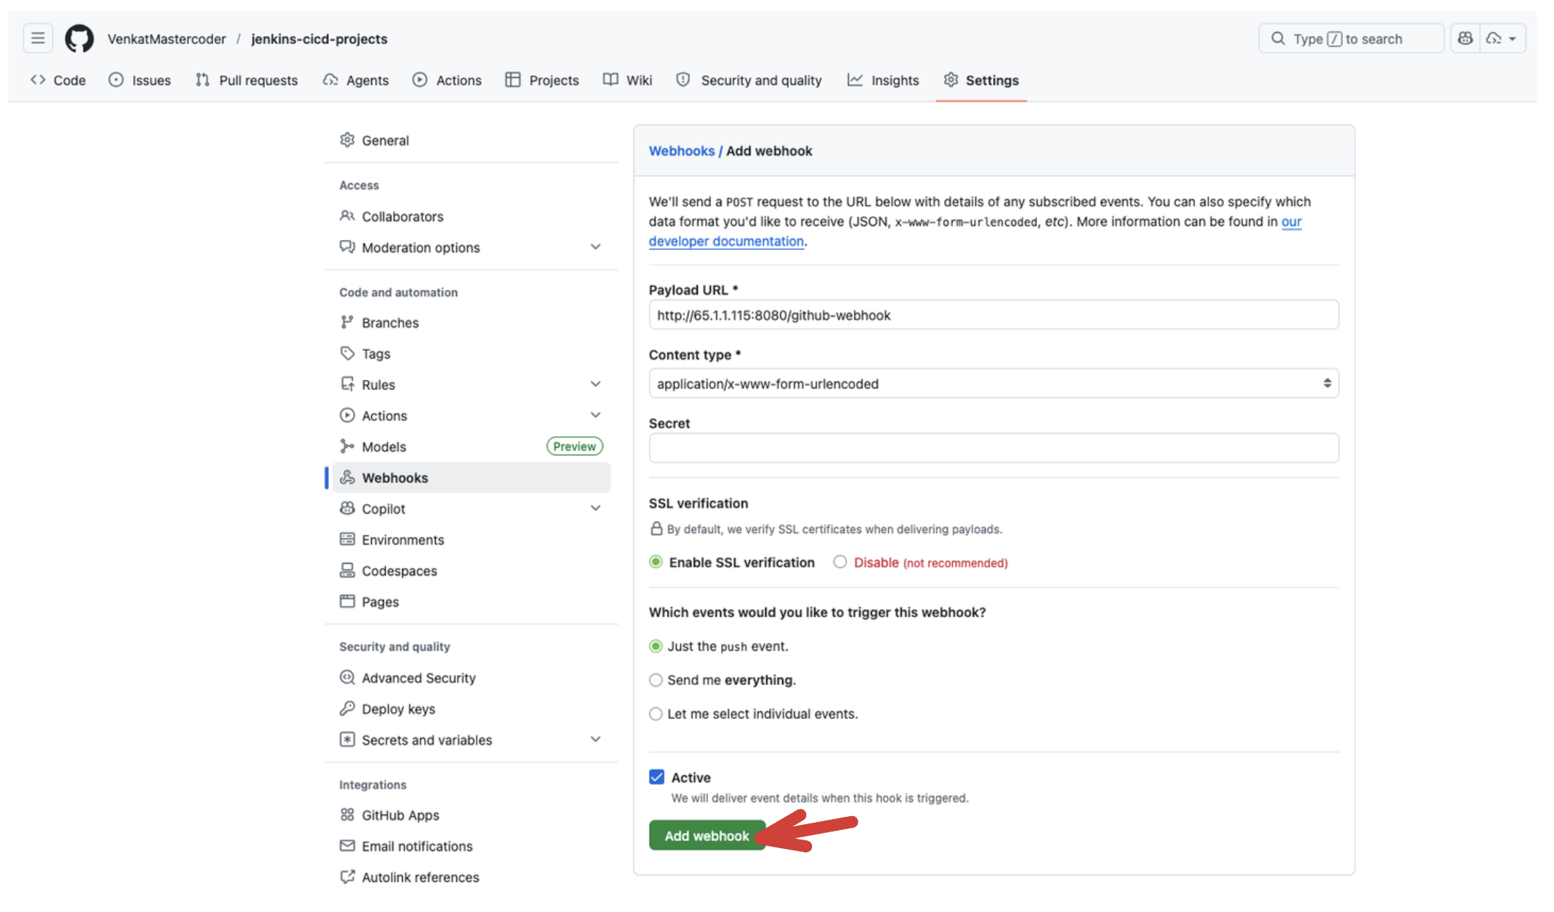Expand Secrets and variables section

(595, 739)
